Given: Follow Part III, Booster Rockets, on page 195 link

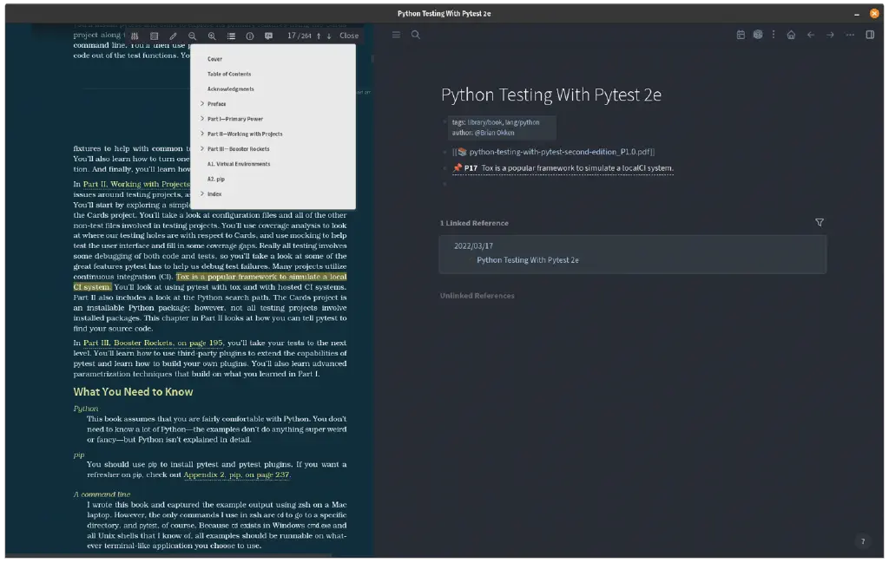Looking at the screenshot, I should point(153,344).
